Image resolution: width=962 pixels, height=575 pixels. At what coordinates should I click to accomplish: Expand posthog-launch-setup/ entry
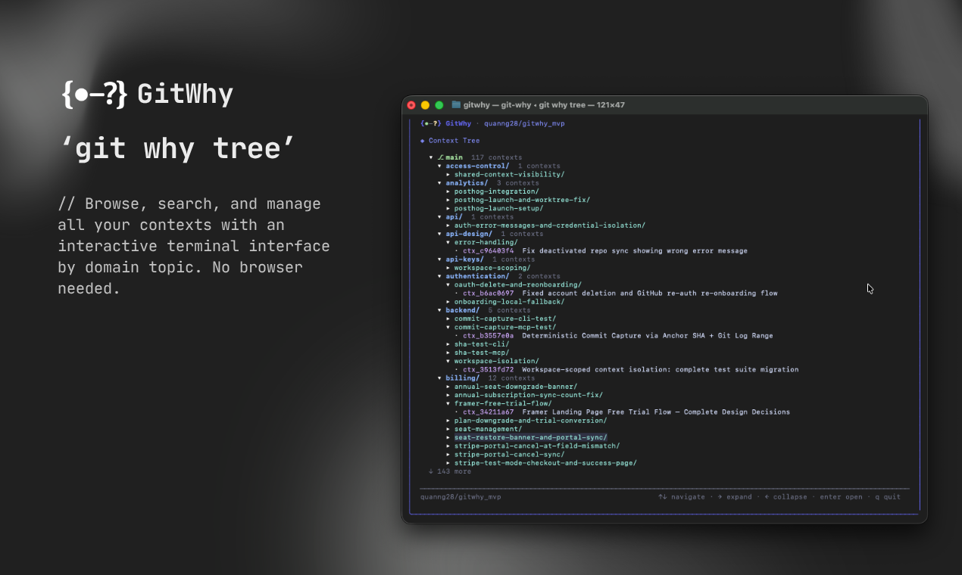[x=495, y=208]
